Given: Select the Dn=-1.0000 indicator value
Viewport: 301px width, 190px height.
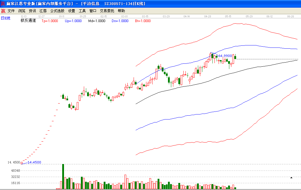Looking at the screenshot, I should coord(120,21).
